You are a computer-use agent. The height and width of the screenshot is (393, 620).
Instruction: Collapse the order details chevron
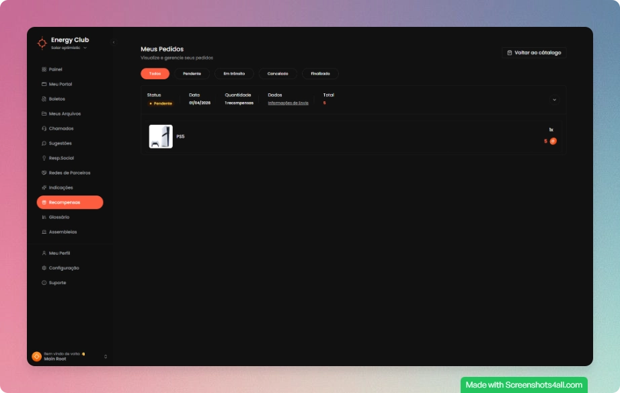click(554, 99)
